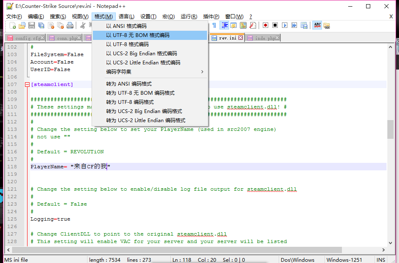399x263 pixels.
Task: Expand the 编码字符集 submenu arrow
Action: coord(202,72)
